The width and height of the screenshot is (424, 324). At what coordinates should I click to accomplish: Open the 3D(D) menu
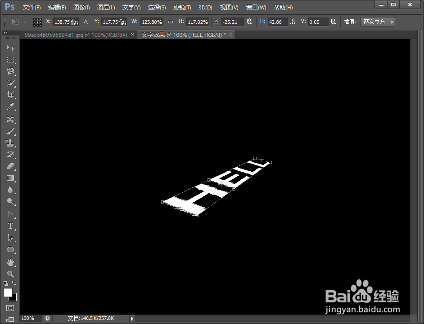coord(205,8)
